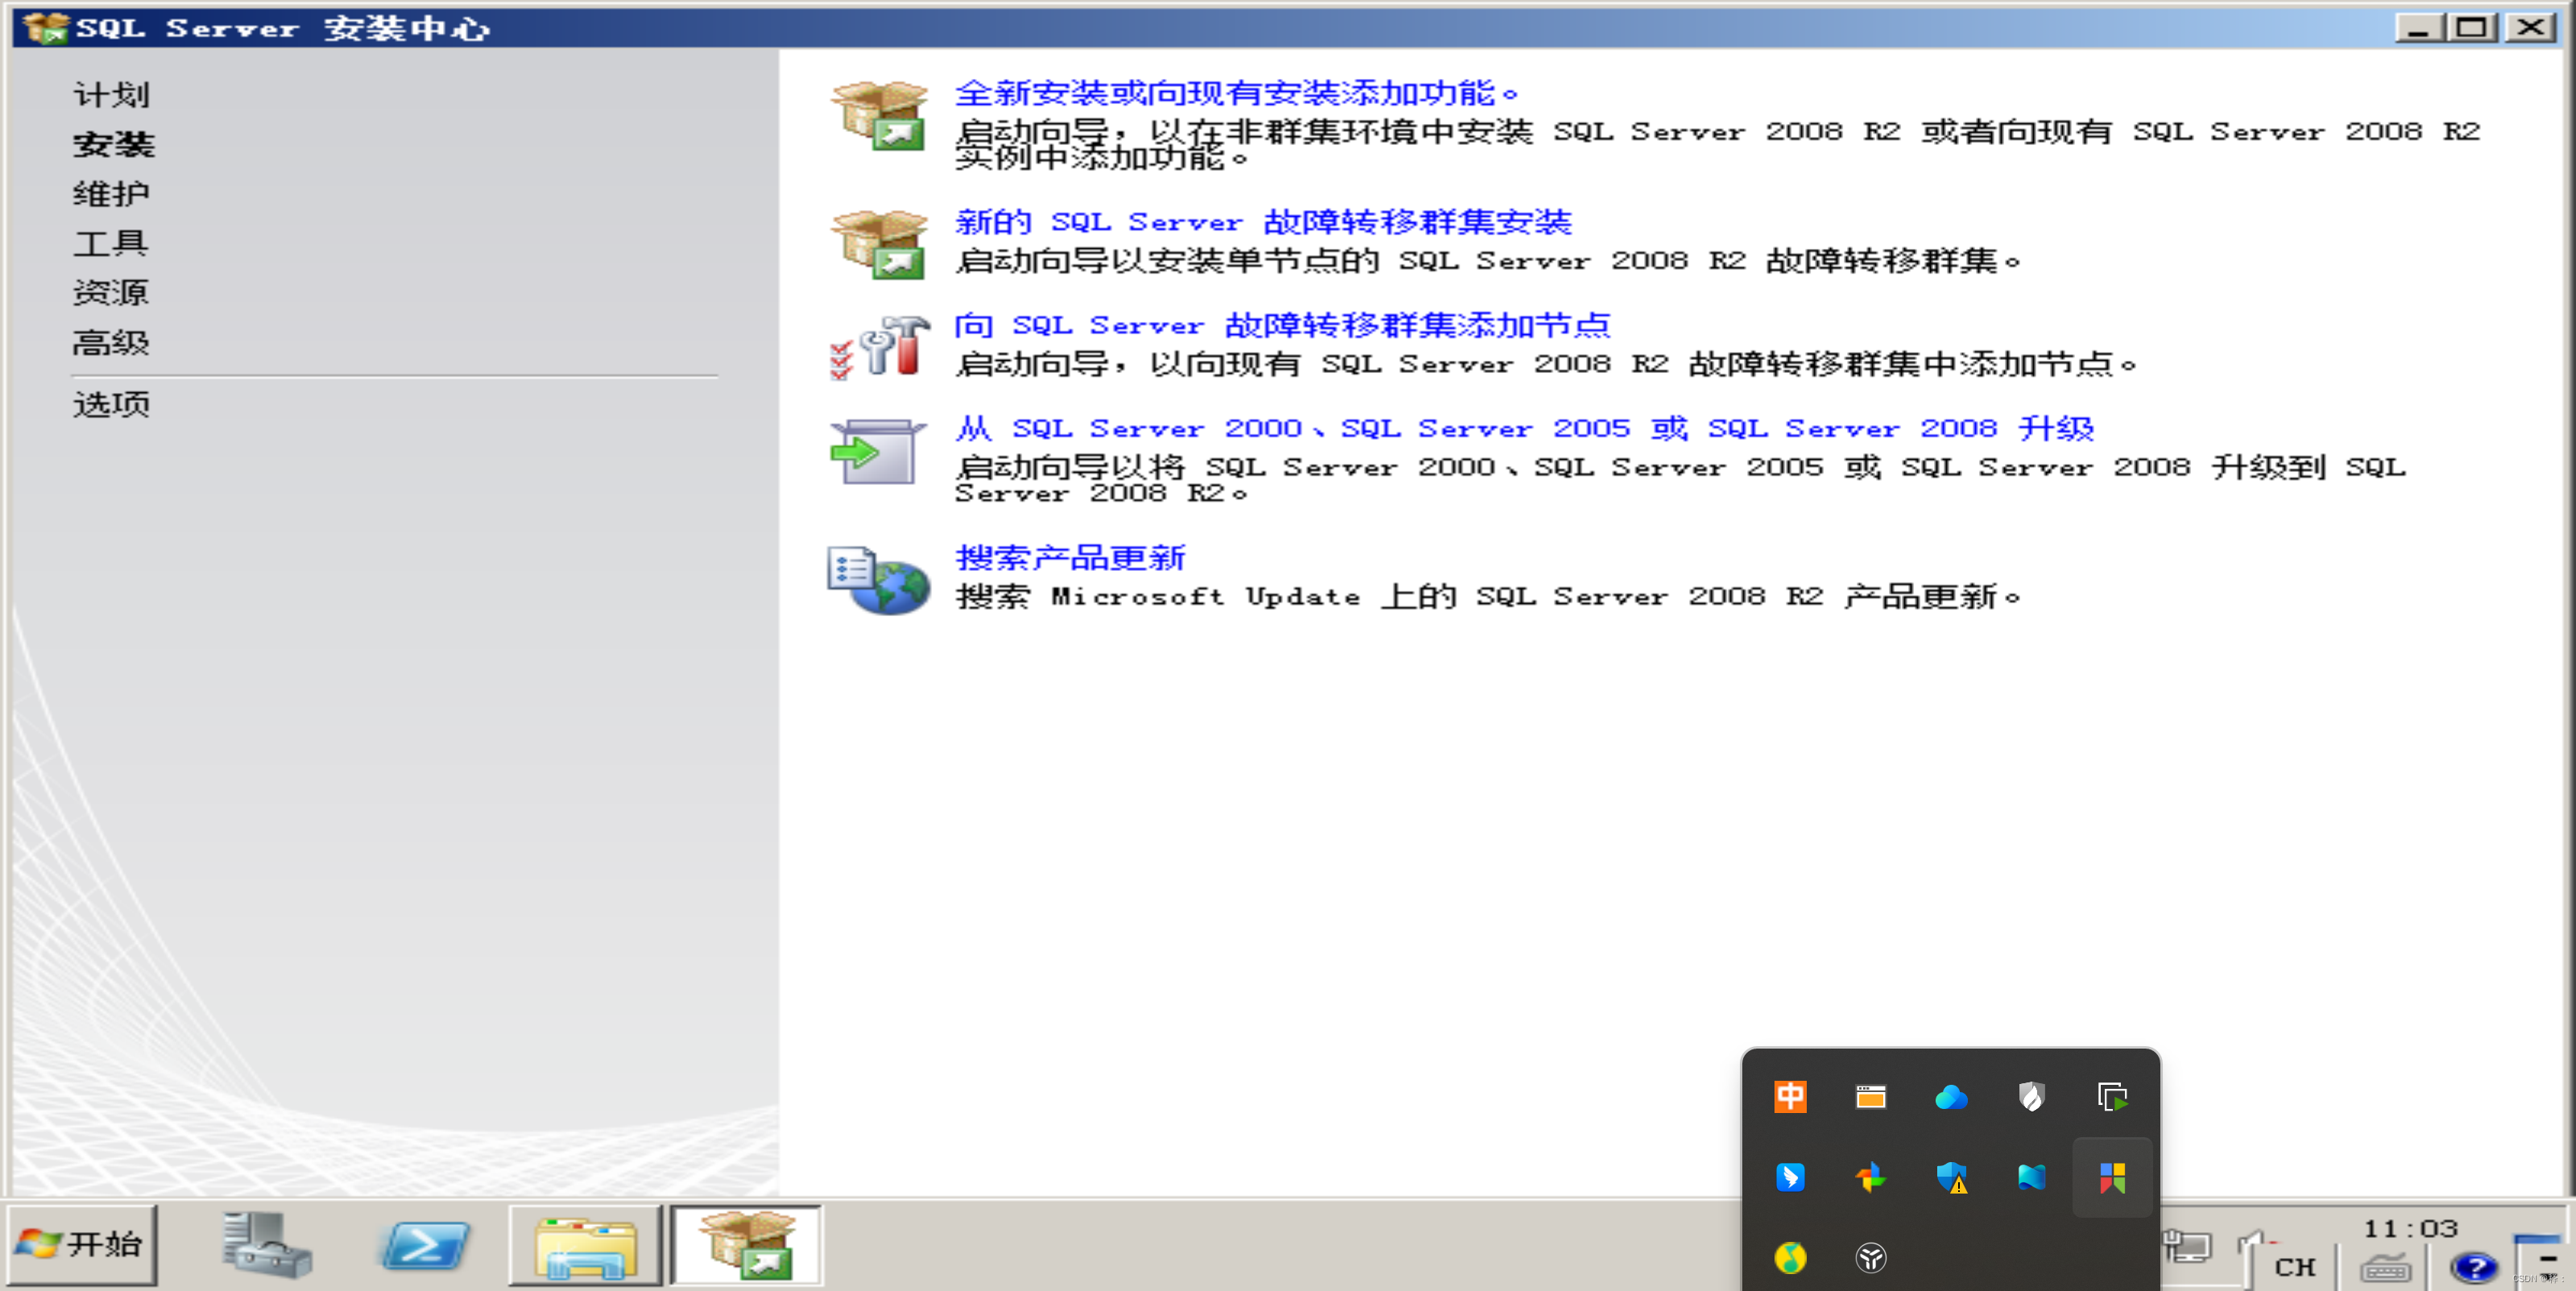Click the add-node tools icon
Screen dimensions: 2576x1291
[x=879, y=347]
